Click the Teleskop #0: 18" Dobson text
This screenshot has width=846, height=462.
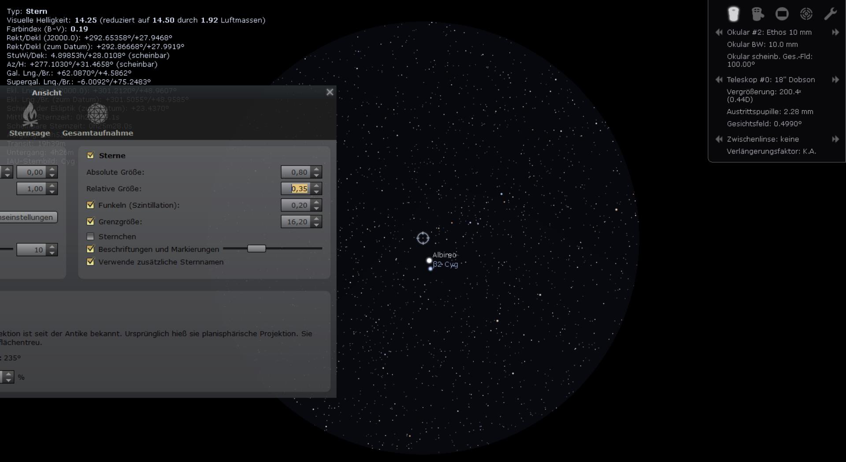pyautogui.click(x=771, y=80)
